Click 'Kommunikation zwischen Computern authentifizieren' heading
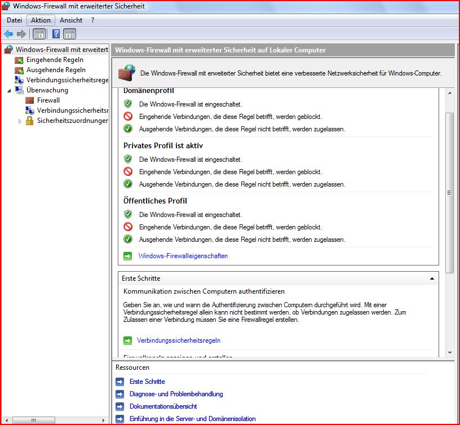 point(204,291)
